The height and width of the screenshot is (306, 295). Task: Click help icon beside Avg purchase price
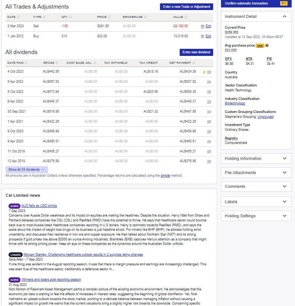[267, 45]
